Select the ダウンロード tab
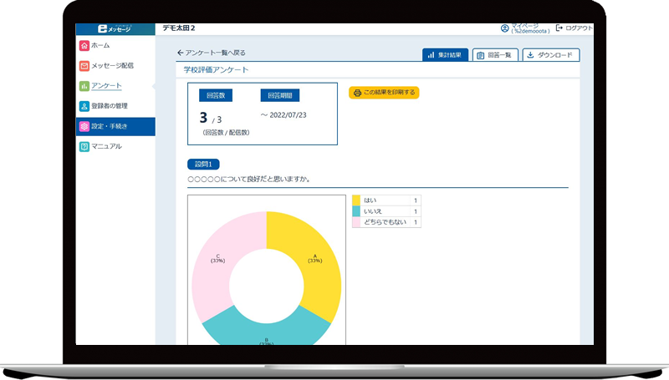The width and height of the screenshot is (669, 380). 550,55
